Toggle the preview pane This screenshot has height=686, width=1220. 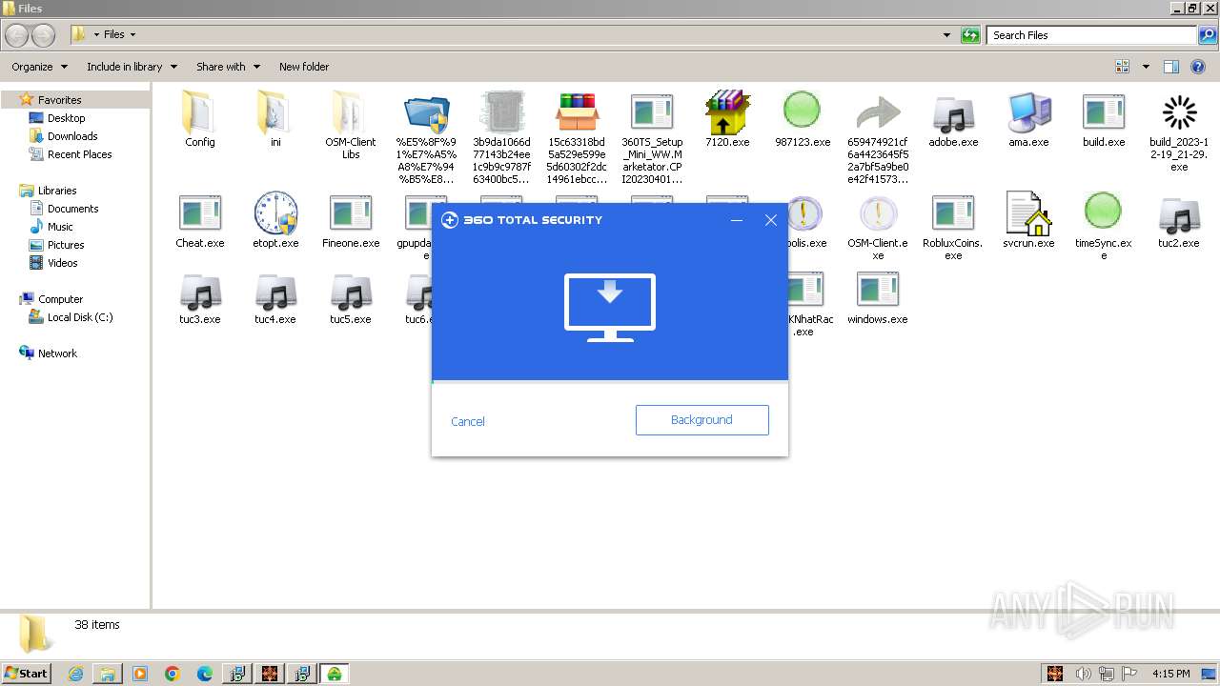click(x=1171, y=67)
